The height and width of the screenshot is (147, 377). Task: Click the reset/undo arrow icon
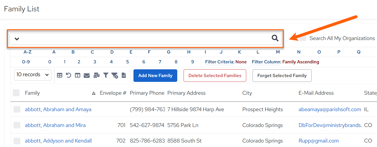[x=68, y=75]
